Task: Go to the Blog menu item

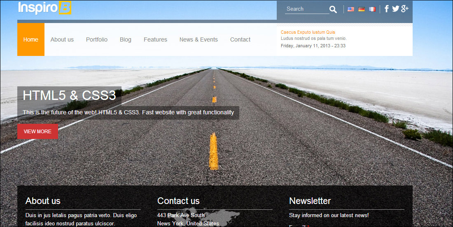Action: pyautogui.click(x=126, y=39)
